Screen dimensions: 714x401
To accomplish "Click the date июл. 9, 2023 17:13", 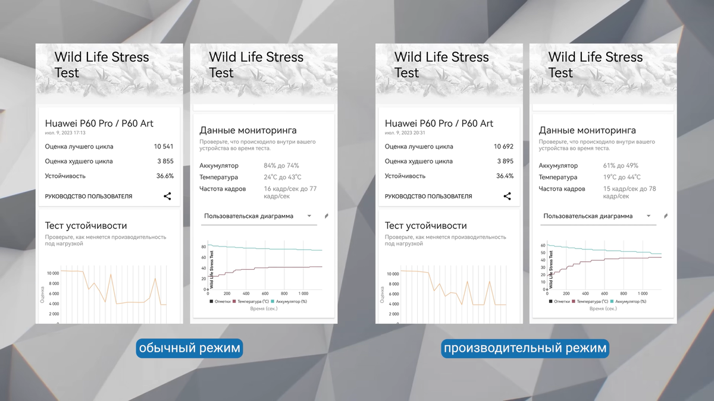I will point(65,132).
